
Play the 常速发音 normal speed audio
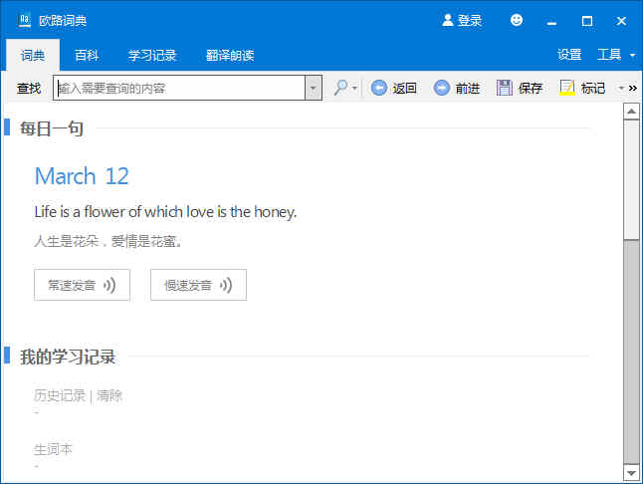click(82, 285)
